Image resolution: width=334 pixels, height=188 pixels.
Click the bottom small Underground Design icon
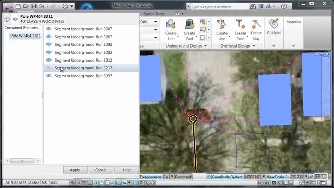point(202,38)
